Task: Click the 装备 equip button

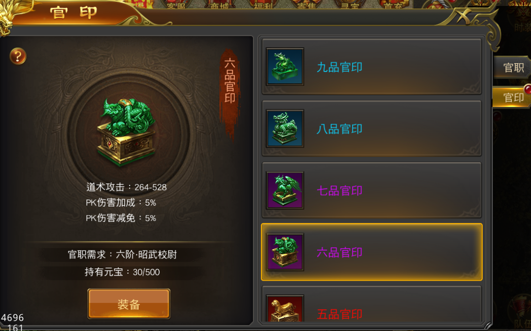Action: [x=129, y=304]
